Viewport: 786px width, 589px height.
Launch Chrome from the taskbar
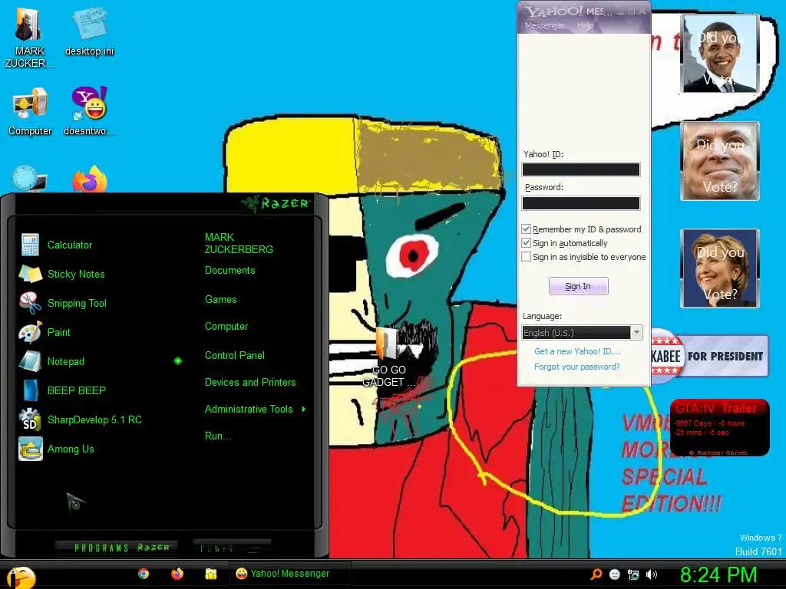pos(144,574)
